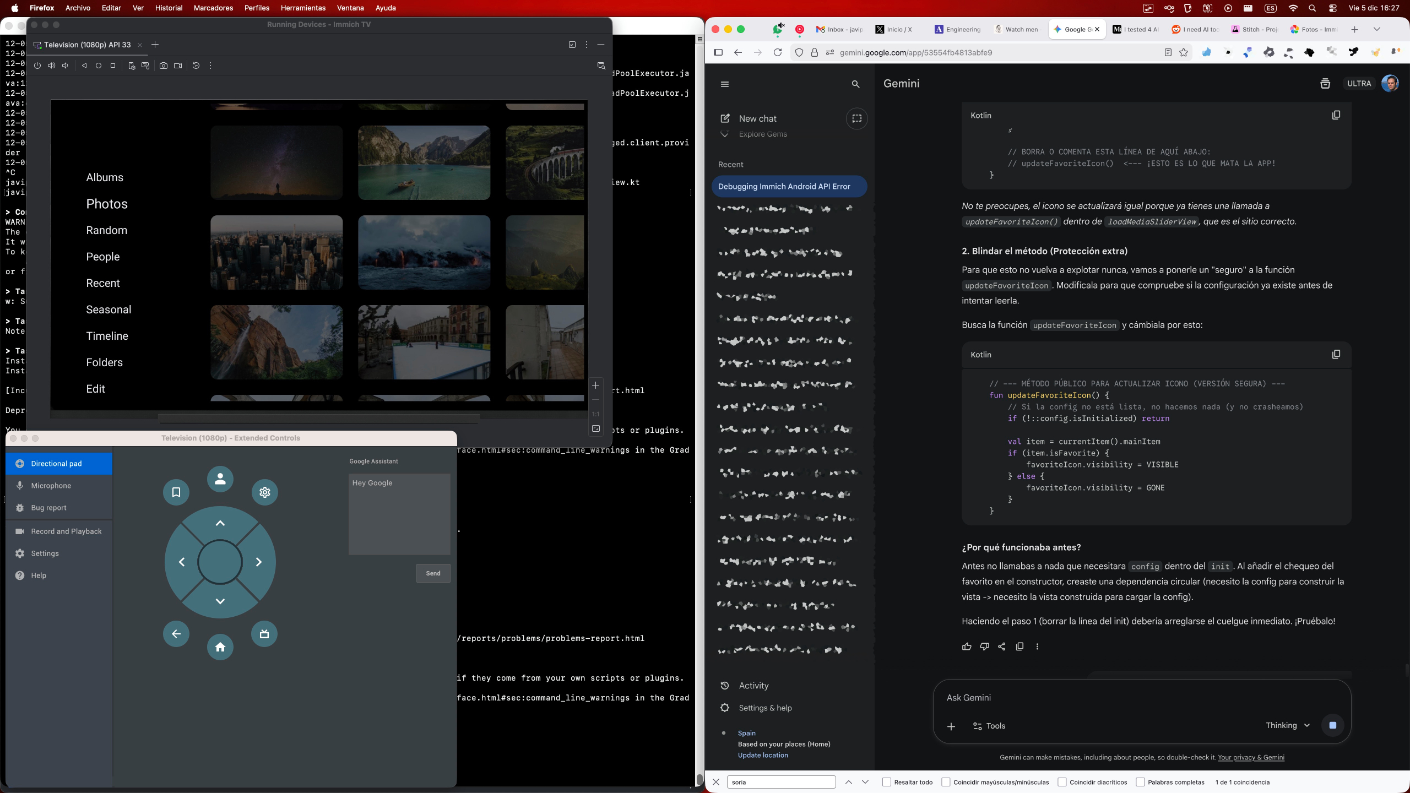Toggle Coincidir mayúsculas/minúsculas checkbox
The height and width of the screenshot is (793, 1410).
tap(946, 782)
